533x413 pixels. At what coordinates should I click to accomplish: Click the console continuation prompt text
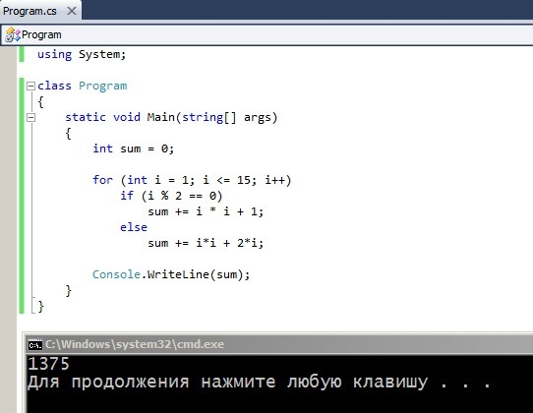point(260,383)
